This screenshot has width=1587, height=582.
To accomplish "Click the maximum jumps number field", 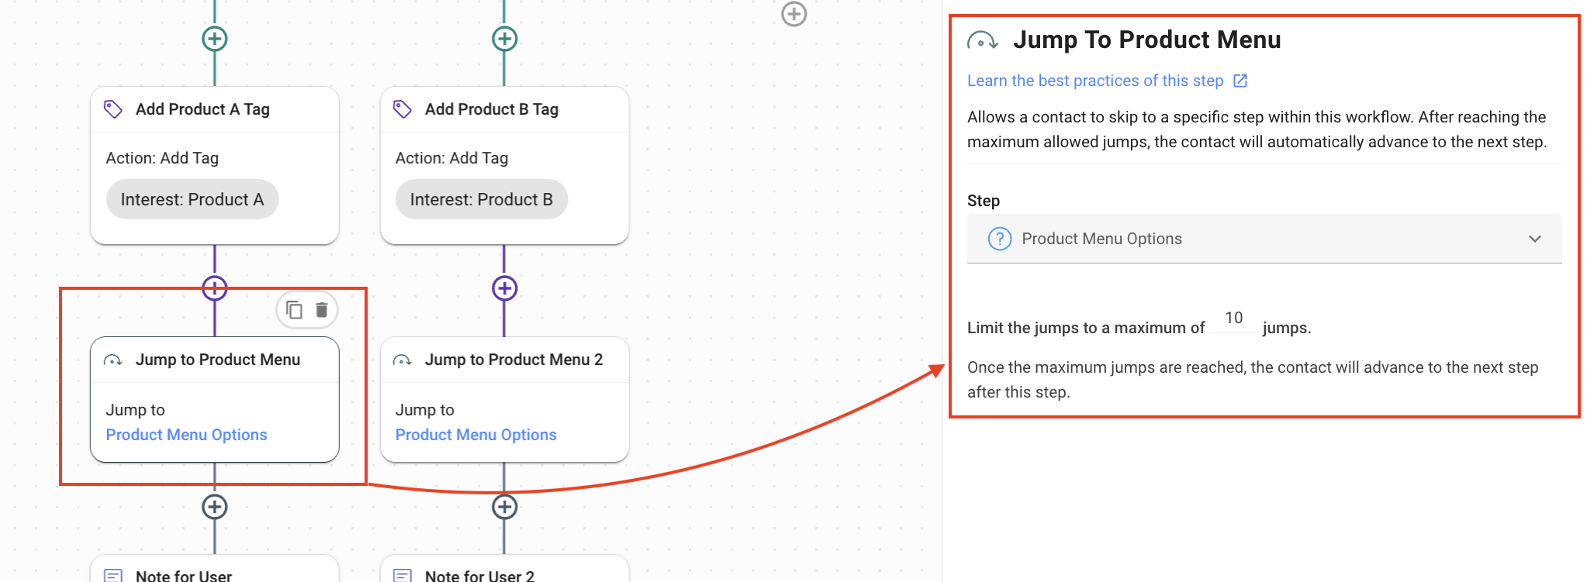I will 1233,319.
